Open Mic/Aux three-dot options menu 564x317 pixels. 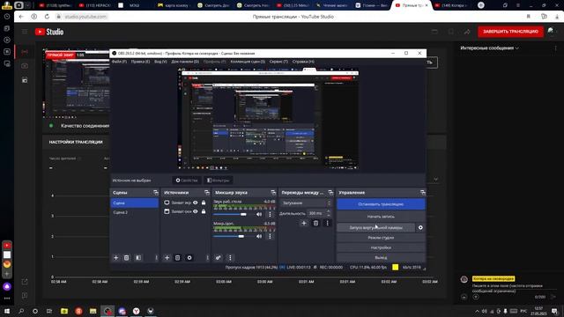click(270, 236)
